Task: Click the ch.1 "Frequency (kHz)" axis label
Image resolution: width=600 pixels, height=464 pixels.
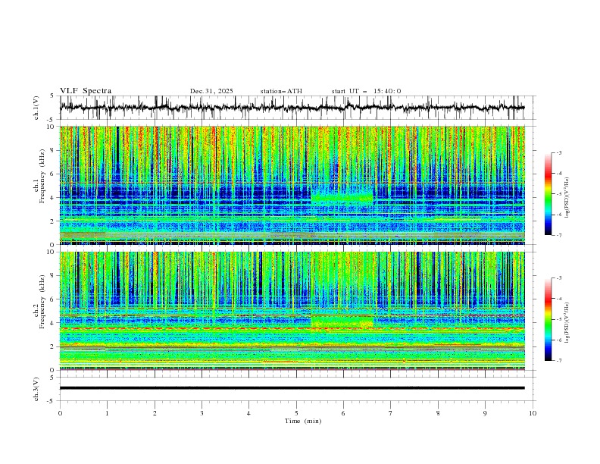Action: pyautogui.click(x=42, y=174)
